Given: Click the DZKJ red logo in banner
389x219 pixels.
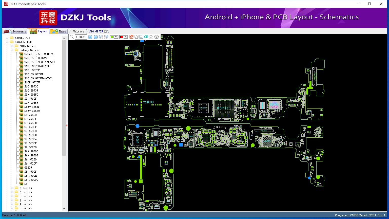Looking at the screenshot, I should pos(48,18).
